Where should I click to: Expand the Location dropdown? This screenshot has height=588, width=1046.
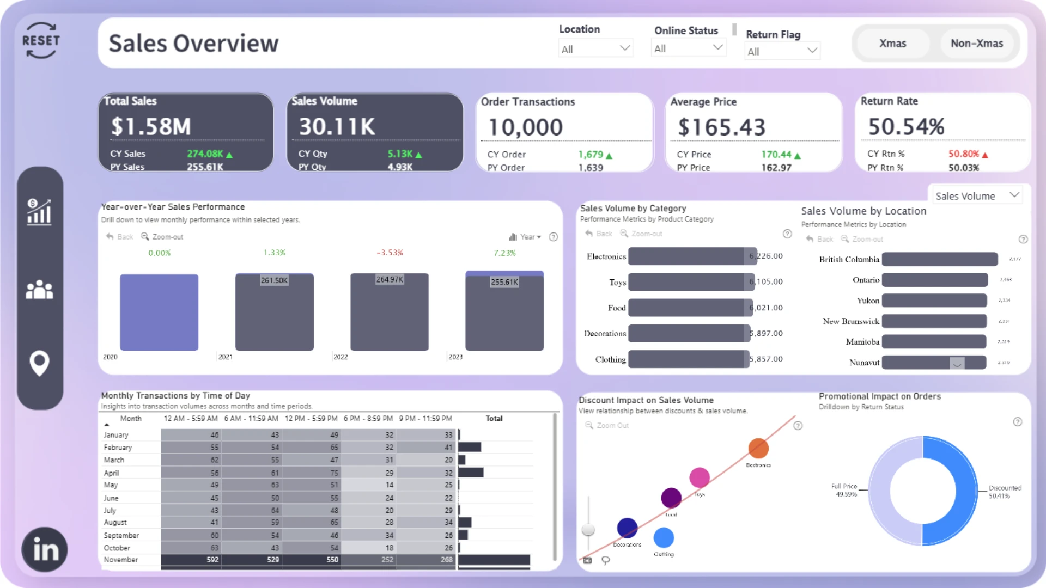click(595, 49)
